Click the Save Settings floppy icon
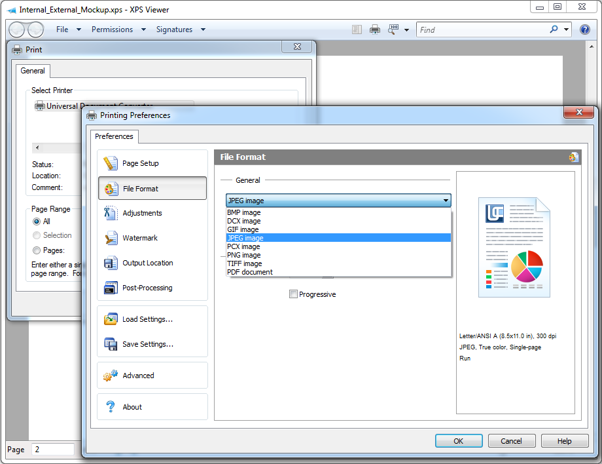The width and height of the screenshot is (602, 464). click(x=111, y=344)
